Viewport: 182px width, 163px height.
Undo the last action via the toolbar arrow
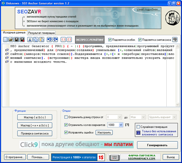pyautogui.click(x=49, y=40)
